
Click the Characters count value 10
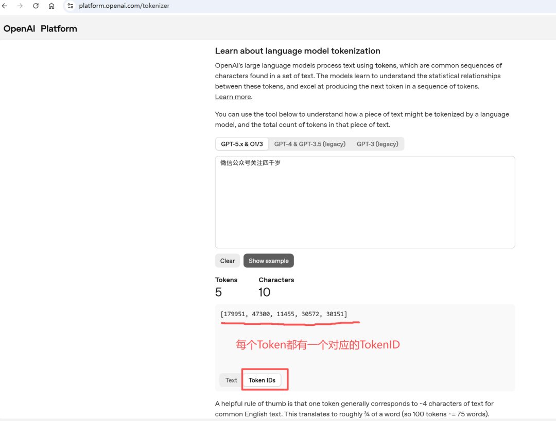tap(264, 292)
